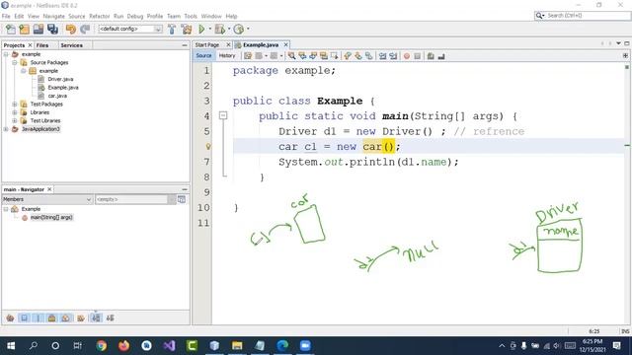Open Driver.java in the Projects tree

pyautogui.click(x=60, y=79)
